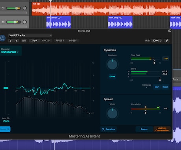
Task: Toggle Loudness Compensation
Action: (x=162, y=129)
